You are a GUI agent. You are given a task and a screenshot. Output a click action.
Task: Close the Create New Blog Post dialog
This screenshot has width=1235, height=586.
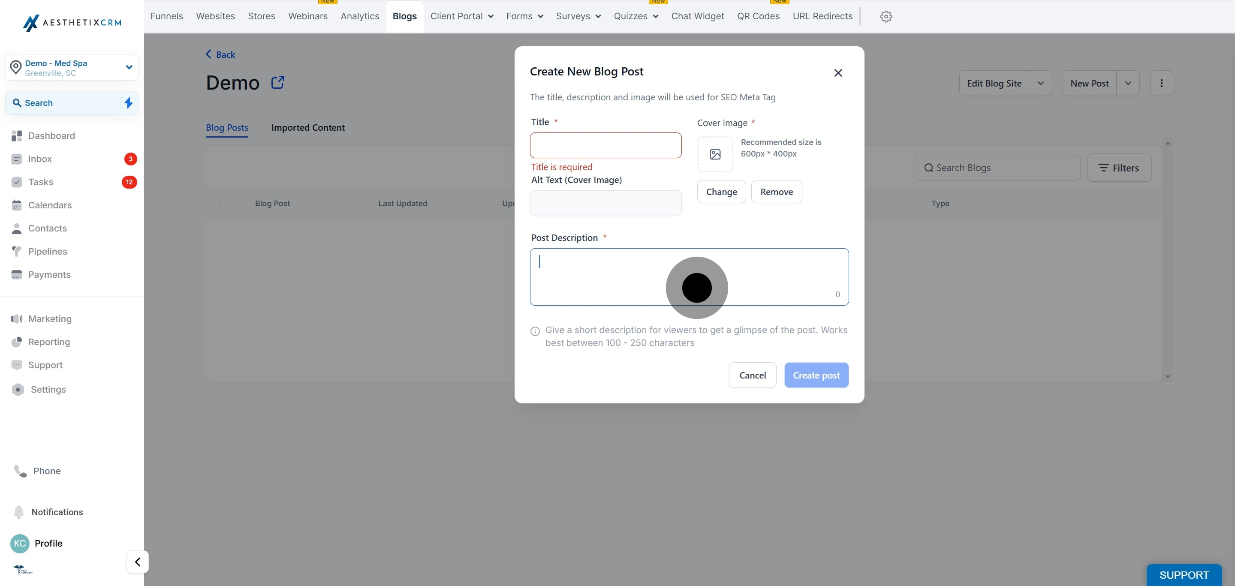(837, 73)
